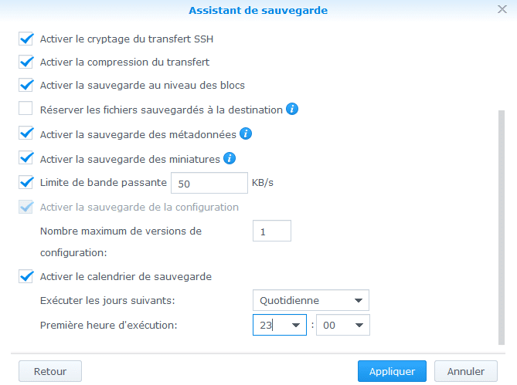Enable Réserver les fichiers sauvegardés à la destination
Screen dimensions: 517x385
[x=26, y=108]
